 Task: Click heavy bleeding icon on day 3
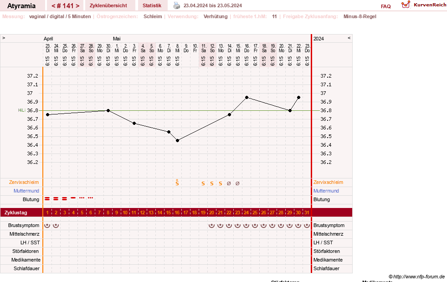pyautogui.click(x=64, y=199)
